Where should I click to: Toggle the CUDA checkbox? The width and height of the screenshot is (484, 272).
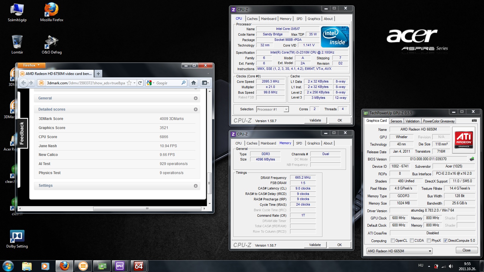[412, 241]
